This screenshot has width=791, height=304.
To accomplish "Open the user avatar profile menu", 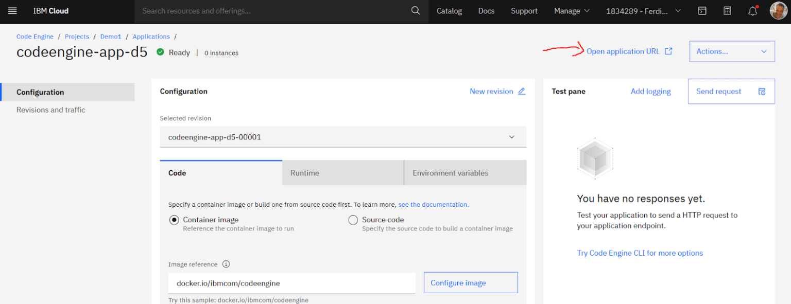I will [x=778, y=10].
